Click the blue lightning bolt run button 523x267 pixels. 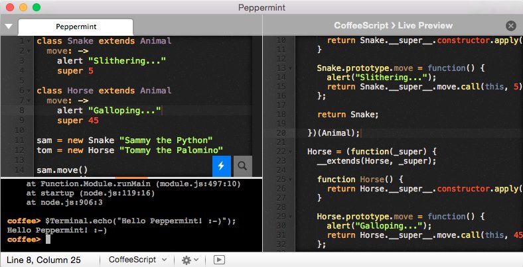pyautogui.click(x=222, y=166)
